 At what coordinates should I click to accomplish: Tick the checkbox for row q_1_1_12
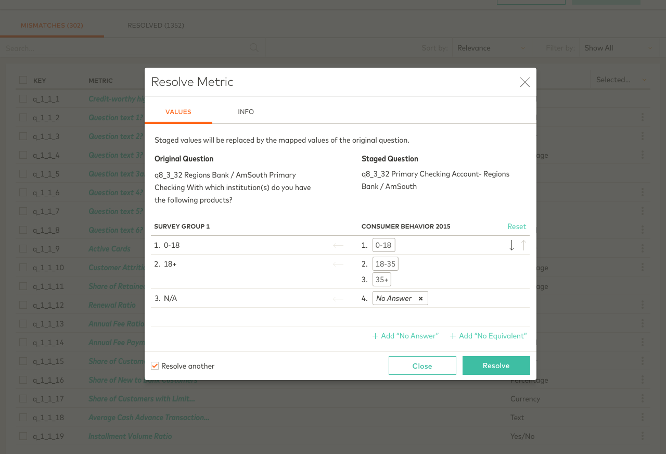[23, 305]
